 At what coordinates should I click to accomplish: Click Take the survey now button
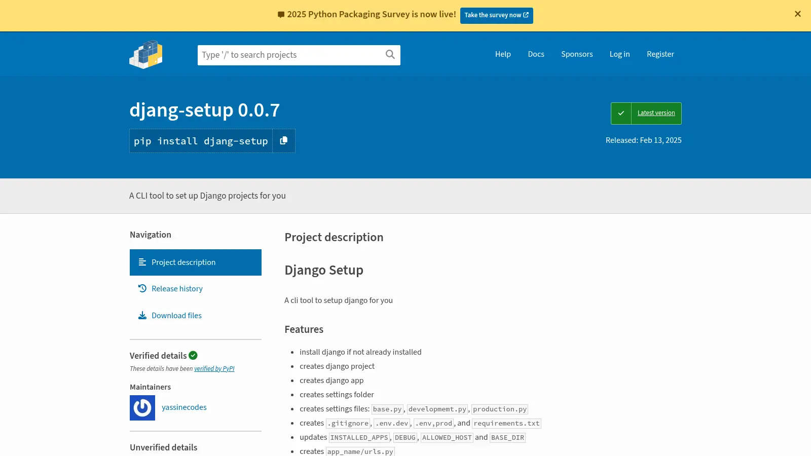[x=496, y=15]
